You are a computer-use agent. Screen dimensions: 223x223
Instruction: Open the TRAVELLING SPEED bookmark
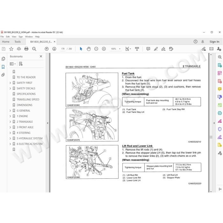28,99
